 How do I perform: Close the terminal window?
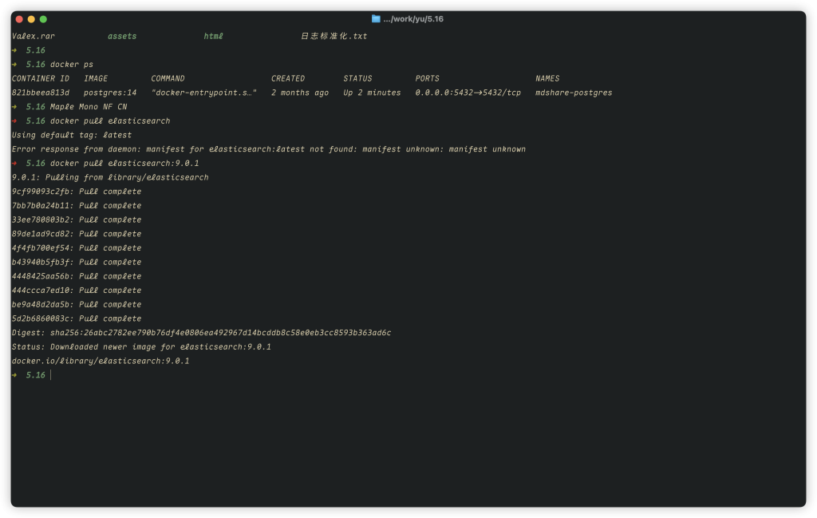(x=19, y=18)
